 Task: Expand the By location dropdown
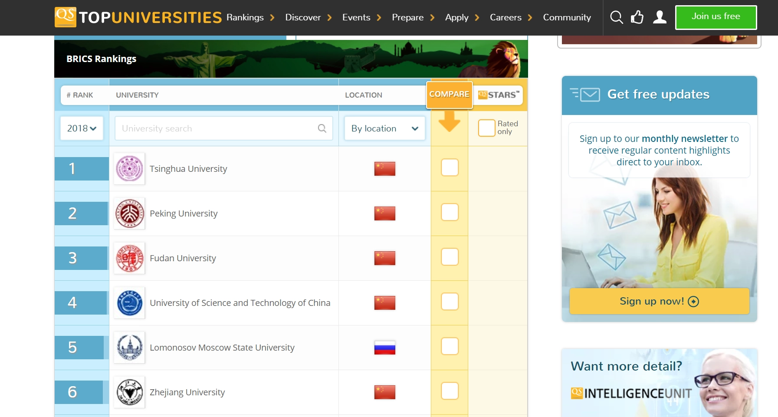[x=384, y=128]
